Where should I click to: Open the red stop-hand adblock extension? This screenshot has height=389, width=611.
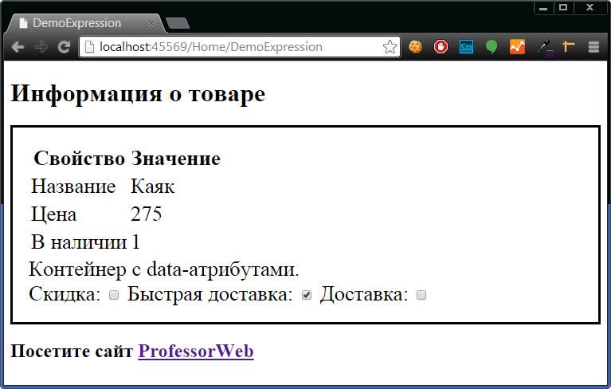pyautogui.click(x=441, y=47)
